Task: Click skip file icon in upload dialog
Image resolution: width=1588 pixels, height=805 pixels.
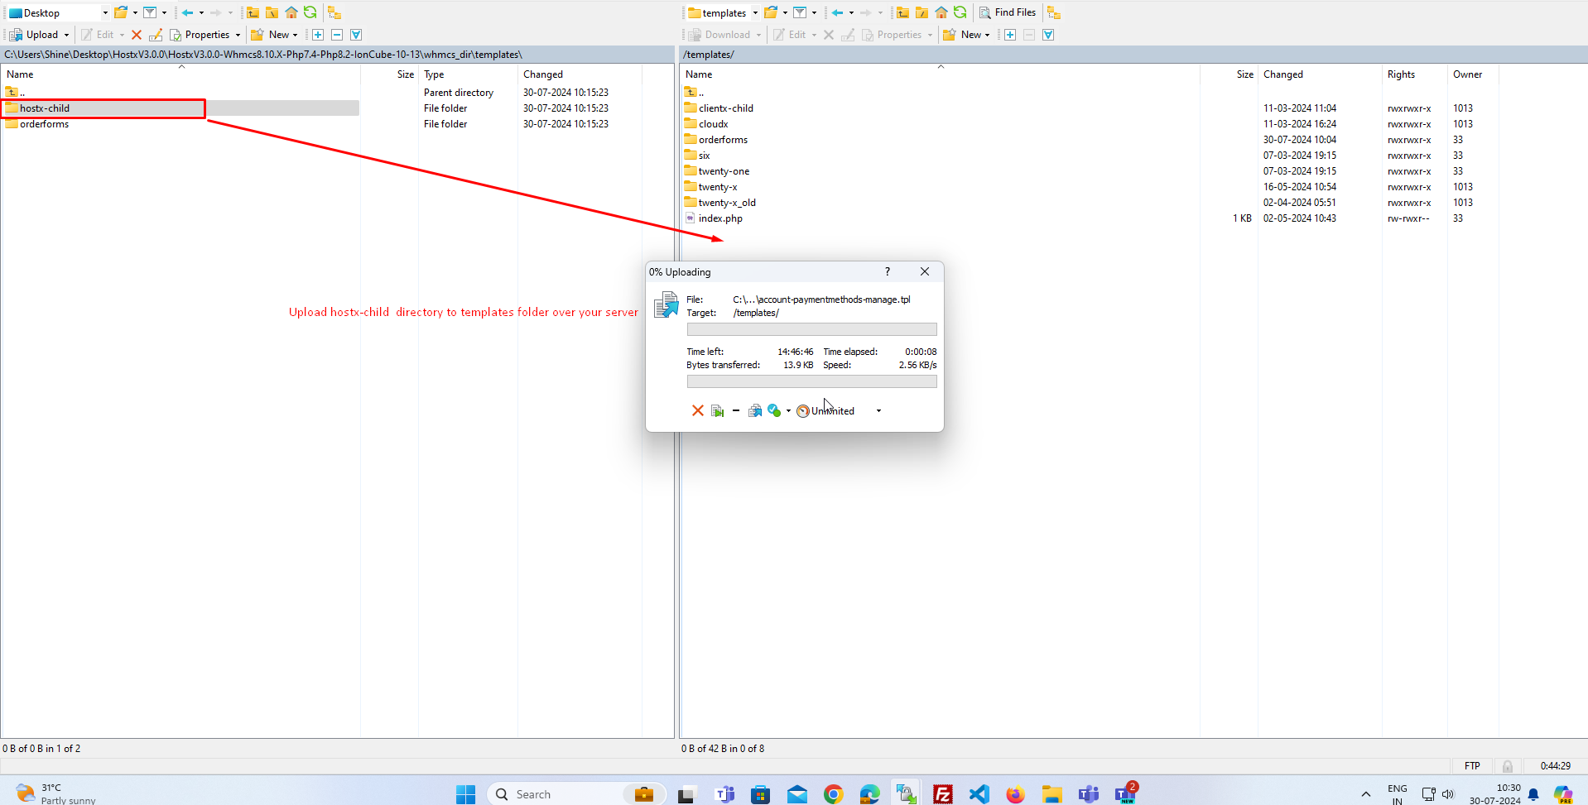Action: pyautogui.click(x=718, y=411)
